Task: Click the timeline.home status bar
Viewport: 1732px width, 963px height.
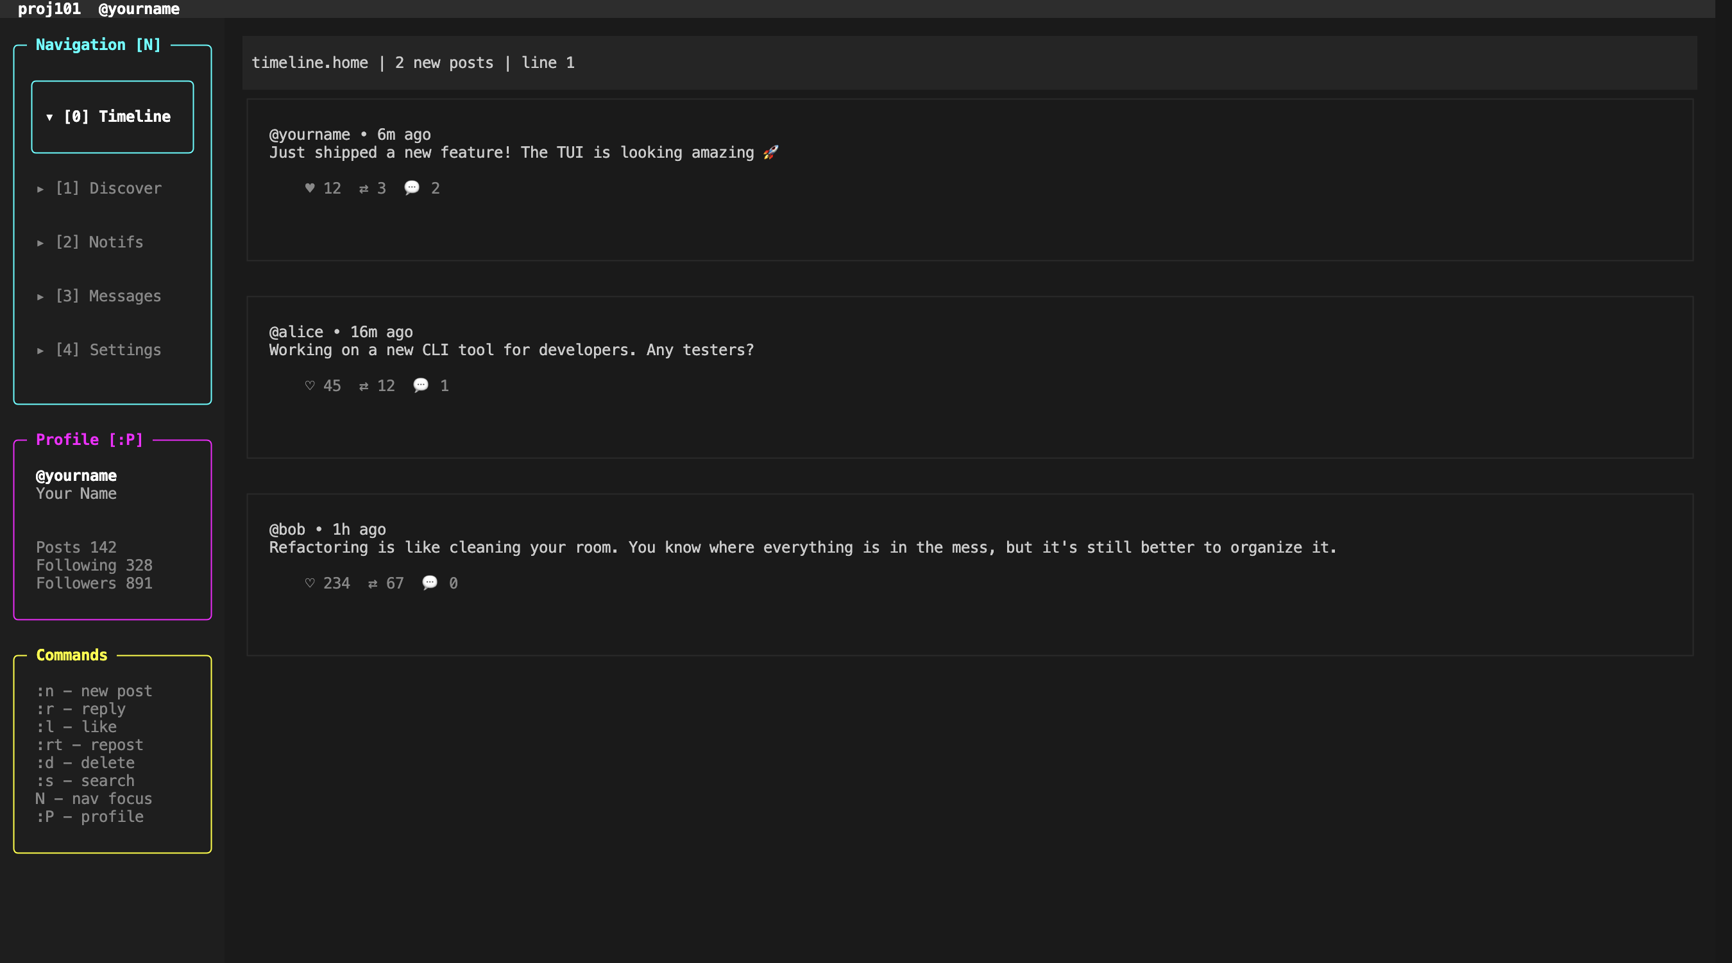Action: click(x=413, y=62)
